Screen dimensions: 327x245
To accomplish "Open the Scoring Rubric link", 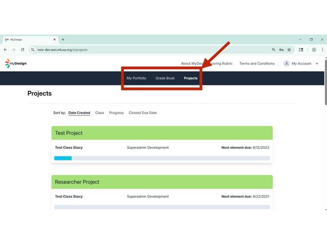I will (x=221, y=63).
